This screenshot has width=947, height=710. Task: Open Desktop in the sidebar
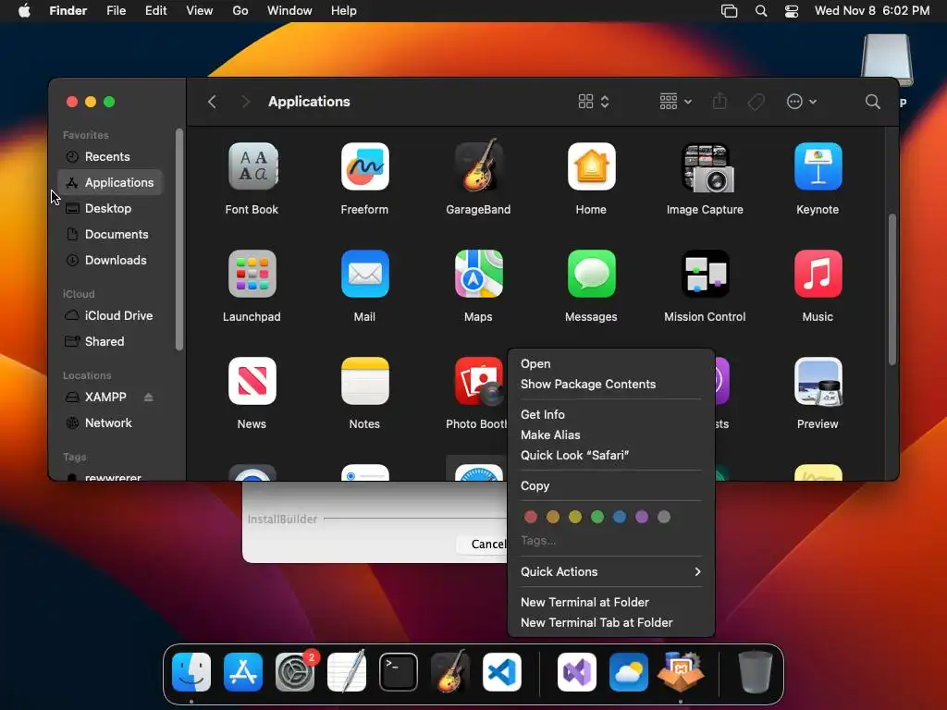coord(110,209)
